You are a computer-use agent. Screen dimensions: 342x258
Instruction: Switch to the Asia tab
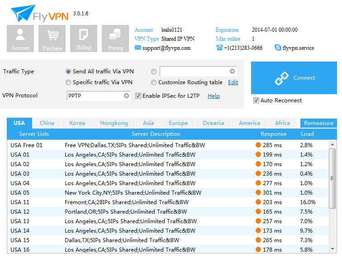click(148, 123)
